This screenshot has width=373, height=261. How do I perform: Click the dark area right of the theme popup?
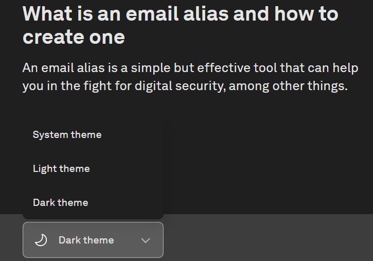[x=269, y=164]
